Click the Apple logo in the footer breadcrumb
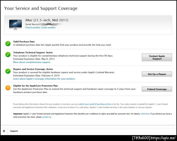The width and height of the screenshot is (177, 141). click(4, 131)
